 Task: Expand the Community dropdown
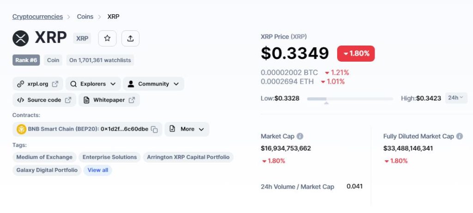pos(153,84)
